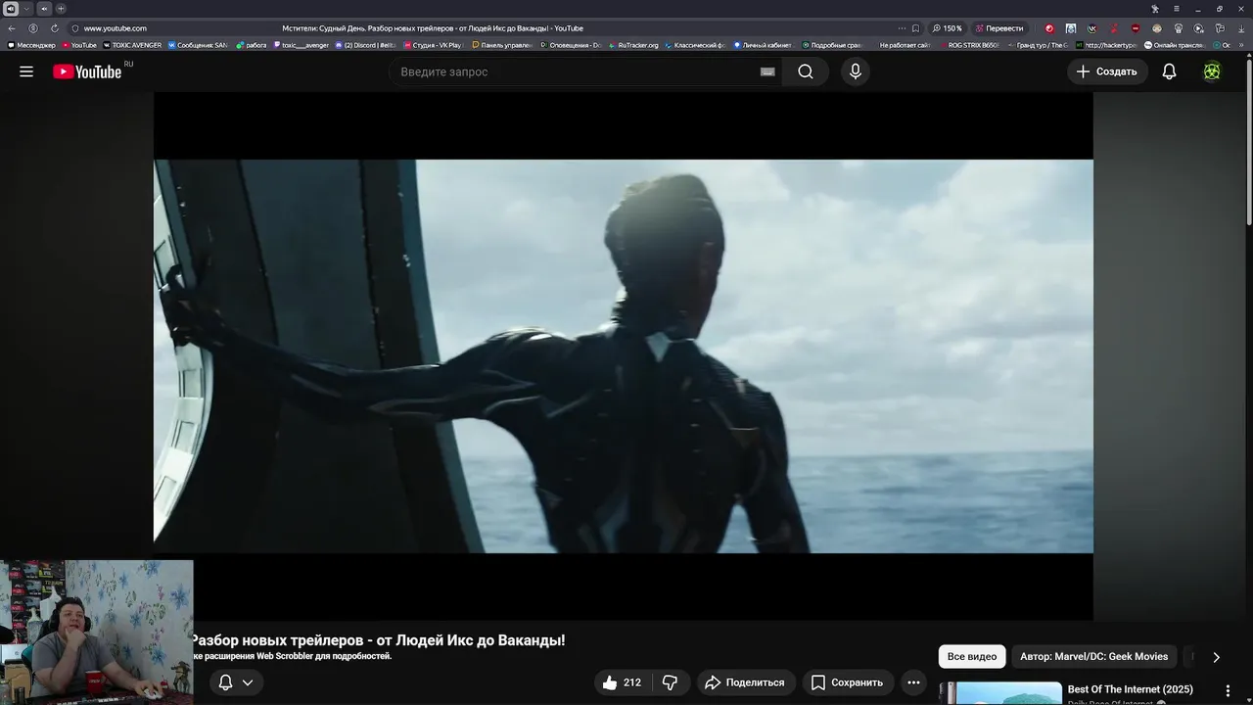Bookmark this page via bookmark icon
This screenshot has height=705, width=1253.
(x=915, y=28)
